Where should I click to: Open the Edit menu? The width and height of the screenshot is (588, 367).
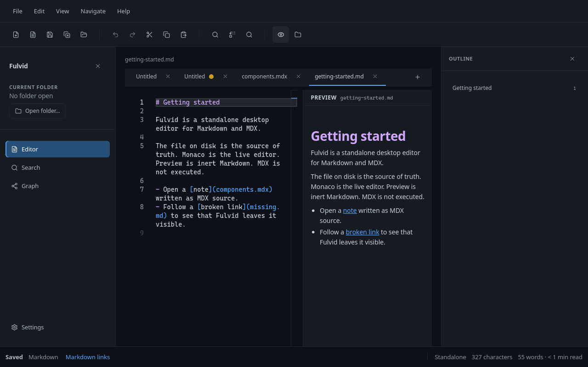coord(39,11)
